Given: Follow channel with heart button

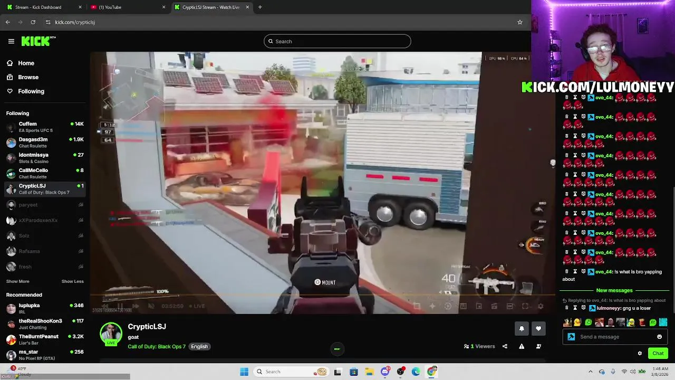Looking at the screenshot, I should pyautogui.click(x=538, y=329).
